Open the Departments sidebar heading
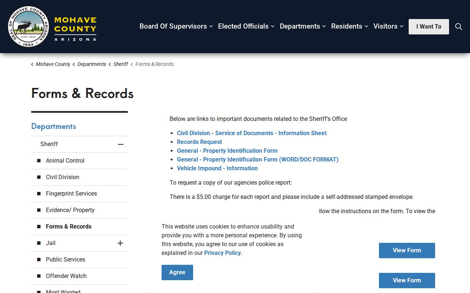This screenshot has width=470, height=293. click(54, 126)
